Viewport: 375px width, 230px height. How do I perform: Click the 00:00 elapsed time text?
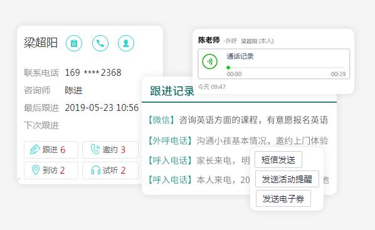[x=234, y=74]
